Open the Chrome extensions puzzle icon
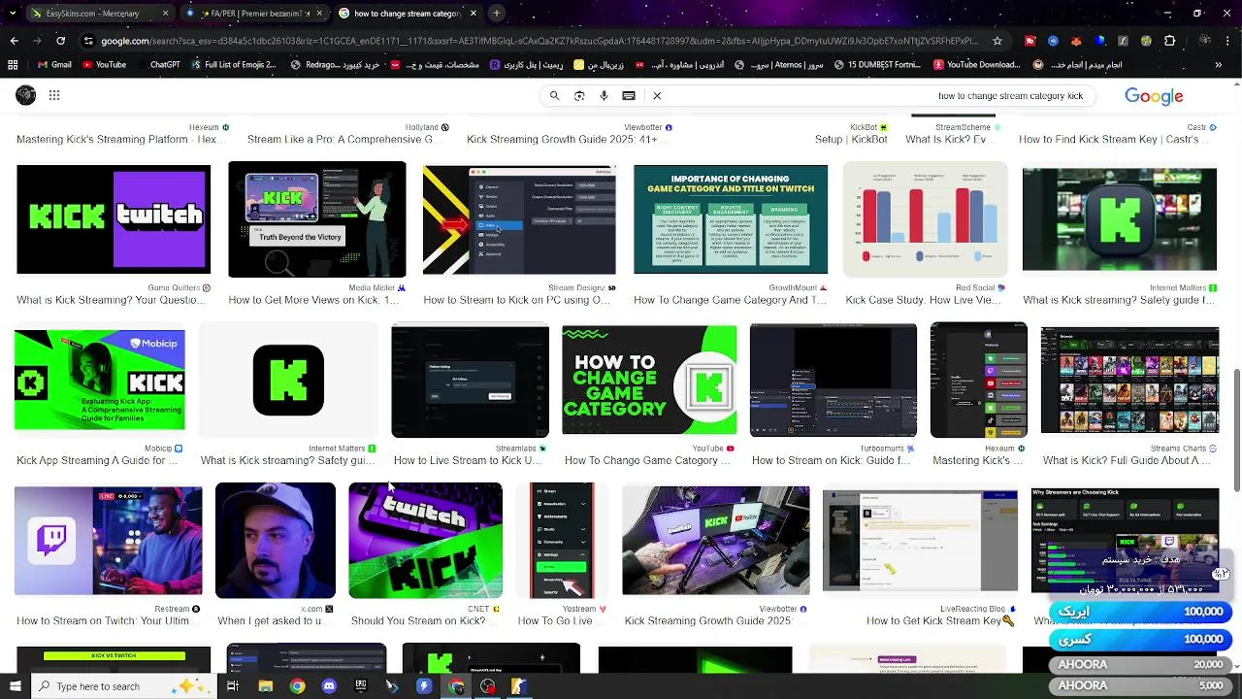 click(1169, 41)
